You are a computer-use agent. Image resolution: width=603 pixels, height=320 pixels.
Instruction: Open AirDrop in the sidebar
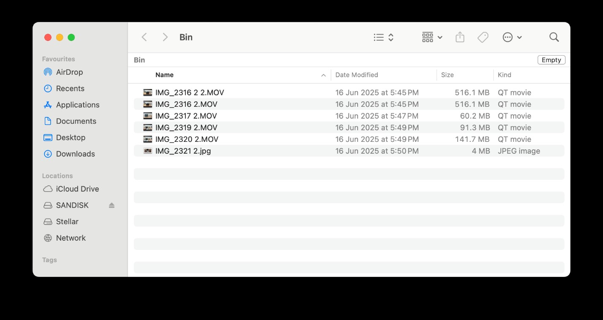[69, 72]
